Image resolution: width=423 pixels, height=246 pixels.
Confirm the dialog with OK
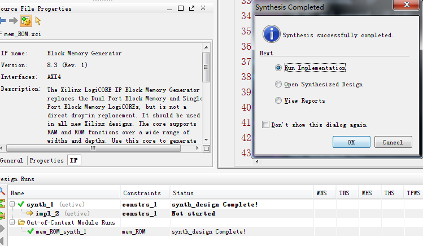(x=351, y=142)
